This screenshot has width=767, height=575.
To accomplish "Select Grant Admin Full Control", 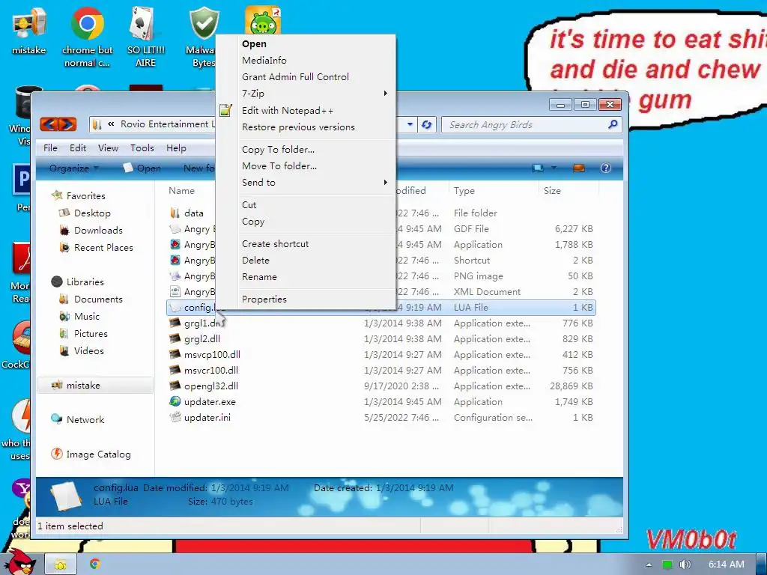I will tap(306, 77).
